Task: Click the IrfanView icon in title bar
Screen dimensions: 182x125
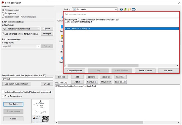Action: [x=3, y=3]
